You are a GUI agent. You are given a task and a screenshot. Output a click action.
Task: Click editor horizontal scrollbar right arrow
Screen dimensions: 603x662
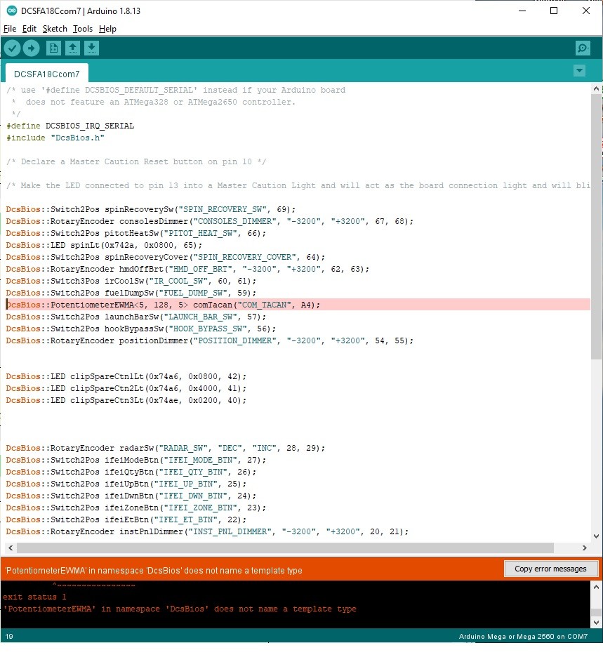coord(585,548)
